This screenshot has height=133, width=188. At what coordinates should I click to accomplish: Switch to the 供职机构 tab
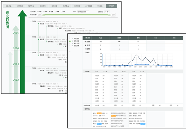(x=20, y=6)
